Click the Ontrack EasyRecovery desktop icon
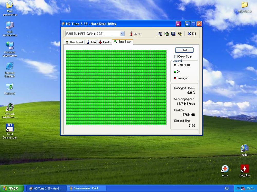The image size is (257, 192). [x=10, y=107]
